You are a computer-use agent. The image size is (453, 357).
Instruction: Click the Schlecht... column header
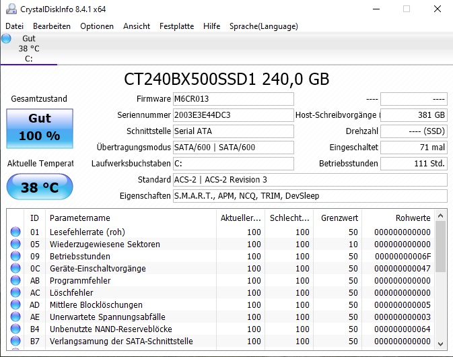click(289, 218)
